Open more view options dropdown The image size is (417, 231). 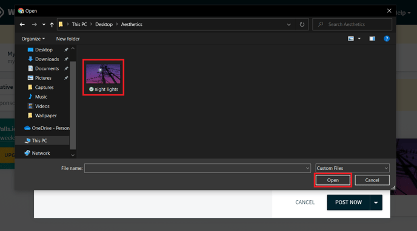(x=359, y=39)
